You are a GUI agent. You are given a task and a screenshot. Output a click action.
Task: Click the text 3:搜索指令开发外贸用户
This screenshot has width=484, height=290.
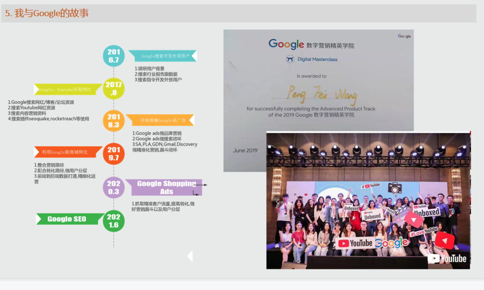click(158, 80)
